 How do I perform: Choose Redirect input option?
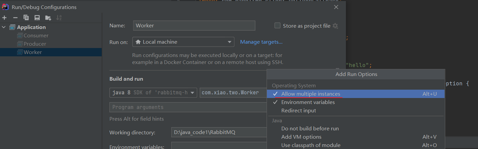[356, 111]
